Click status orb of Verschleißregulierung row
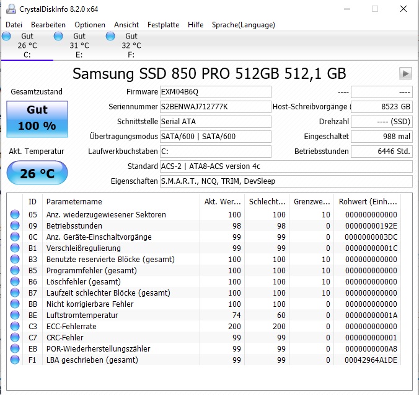 (15, 248)
